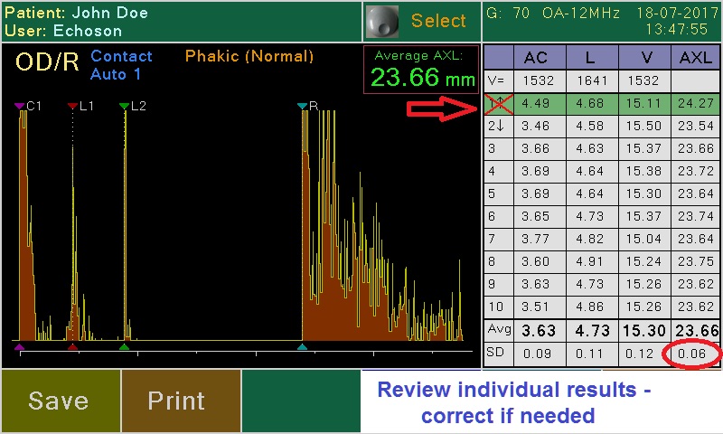Screen dimensions: 723x434
Task: Click lens value 4.86
Action: pos(592,307)
